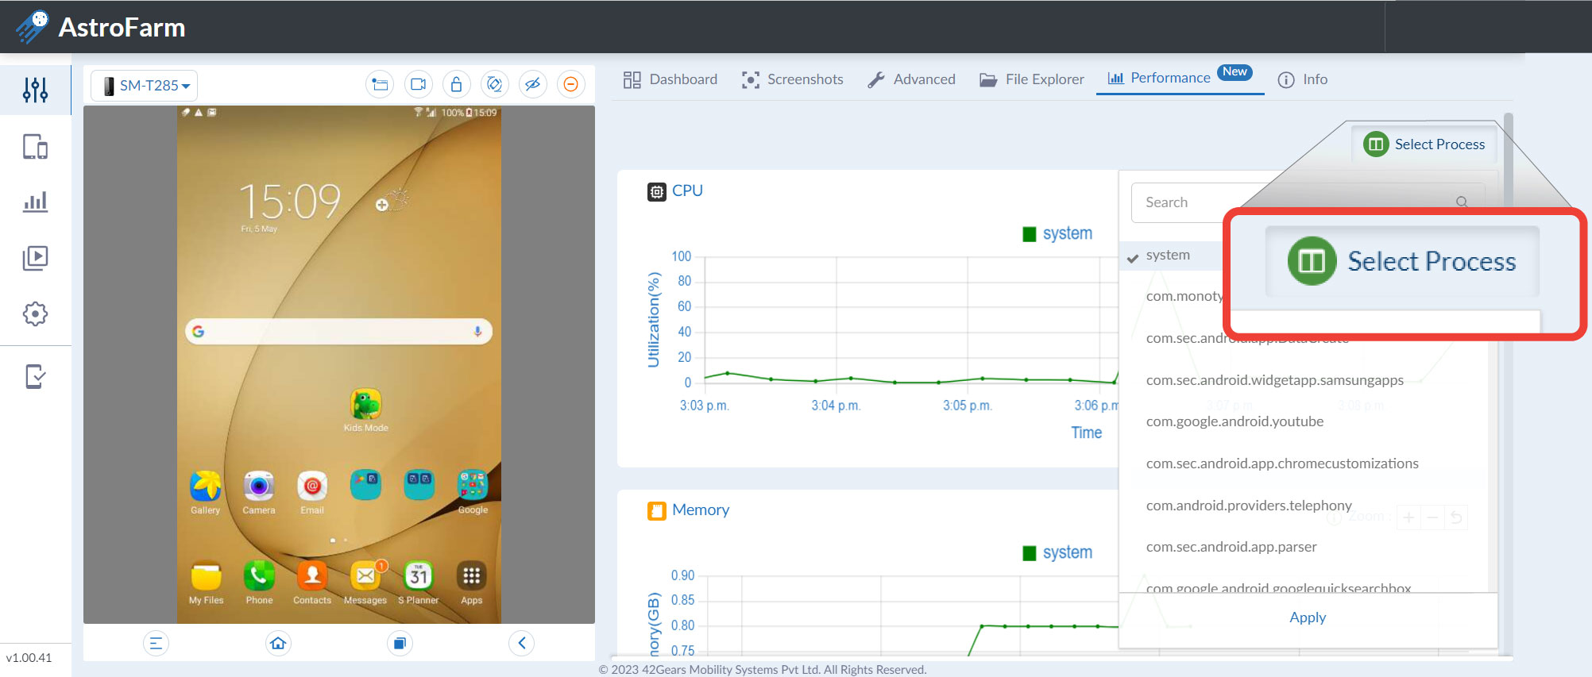Screen dimensions: 1592x677
Task: Tap the Google search bar on device
Action: click(x=338, y=331)
